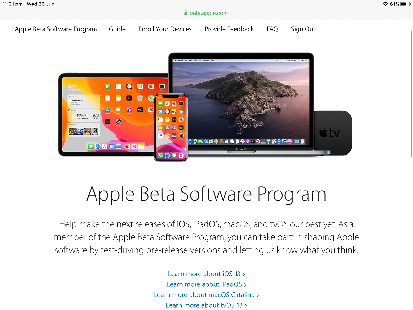
Task: Click the Apple TV logo on black box
Action: [329, 133]
